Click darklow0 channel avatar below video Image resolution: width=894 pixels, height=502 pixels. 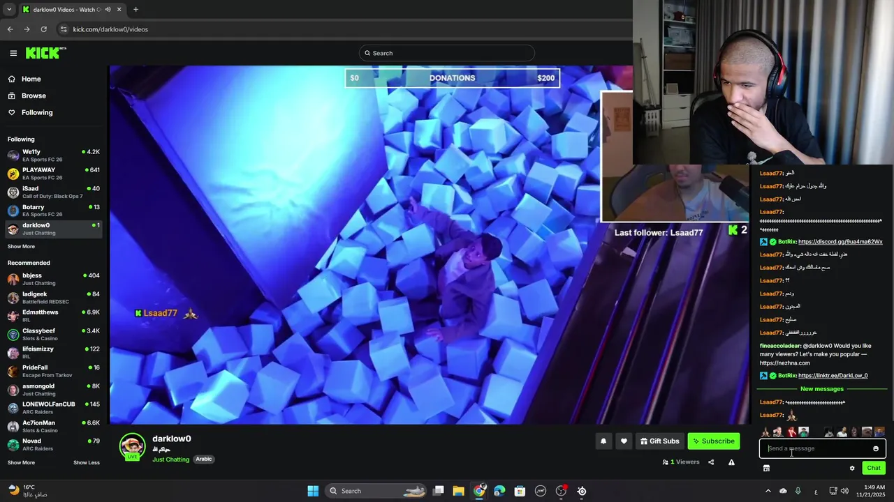pos(132,446)
